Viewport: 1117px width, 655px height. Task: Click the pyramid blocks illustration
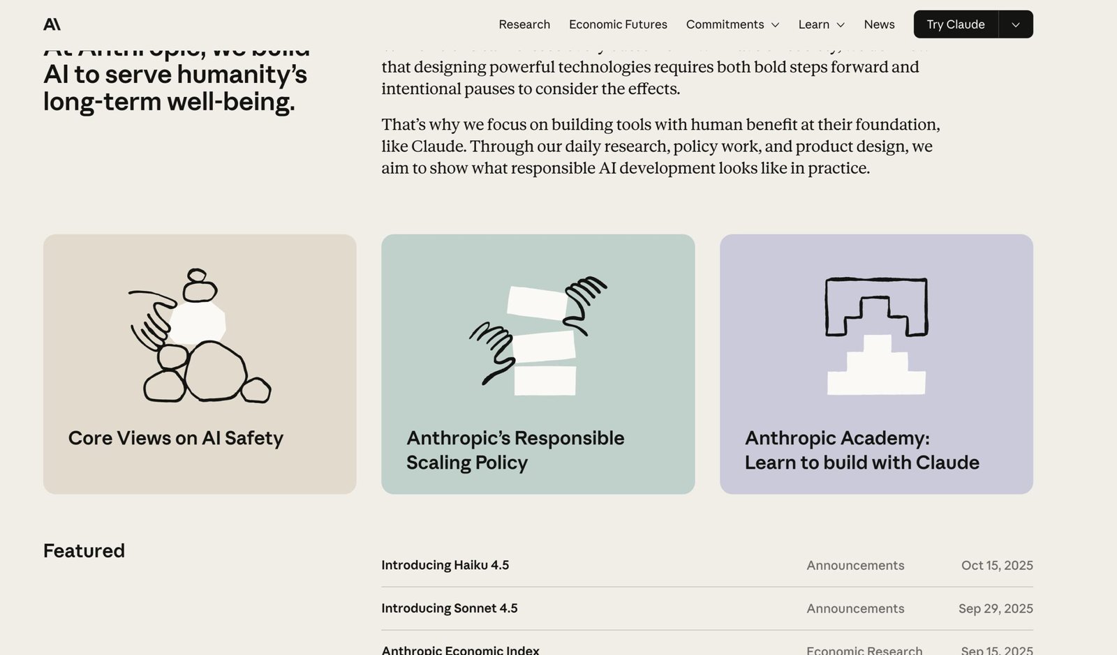click(876, 336)
